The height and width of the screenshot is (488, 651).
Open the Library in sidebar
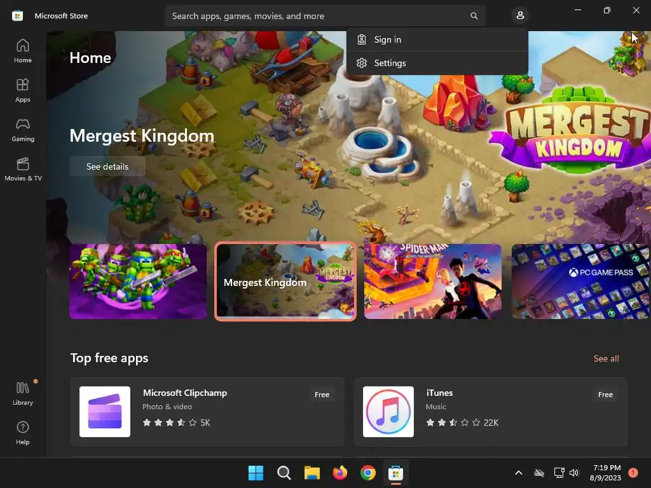click(x=23, y=393)
